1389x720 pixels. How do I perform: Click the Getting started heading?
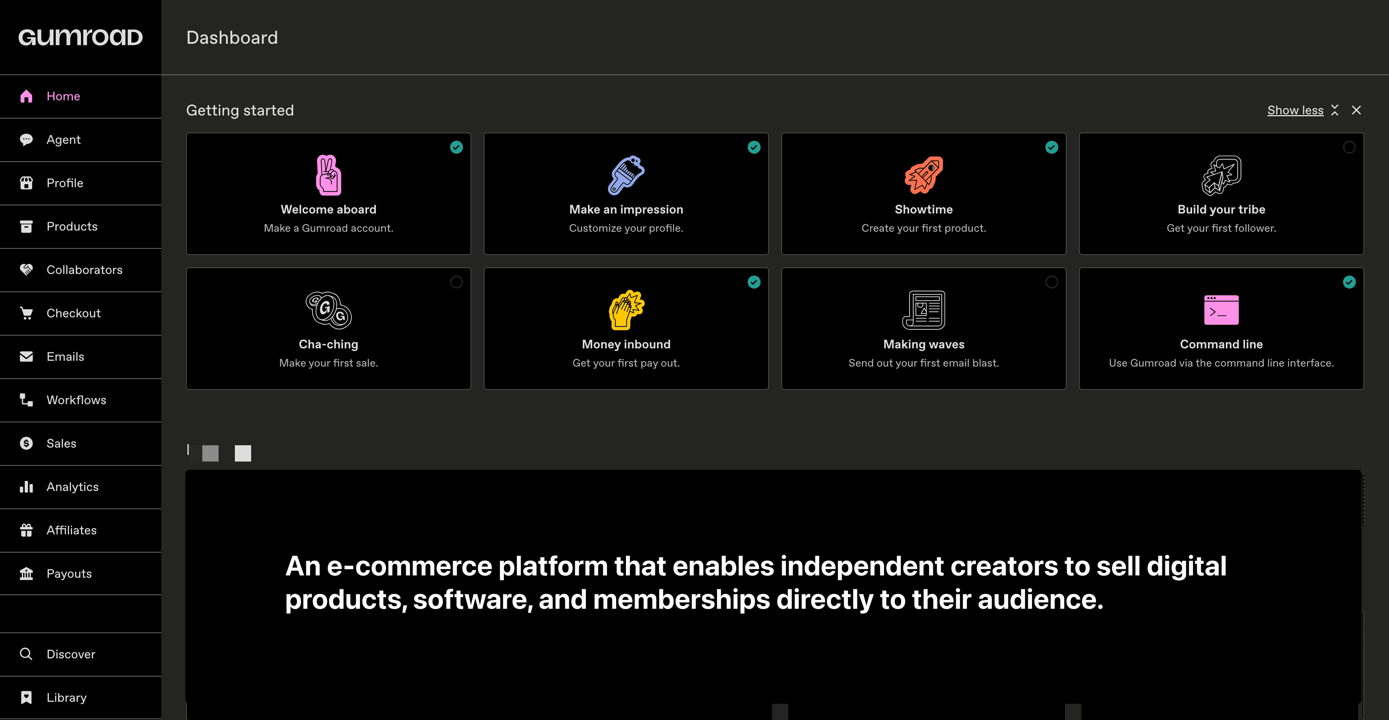coord(240,110)
